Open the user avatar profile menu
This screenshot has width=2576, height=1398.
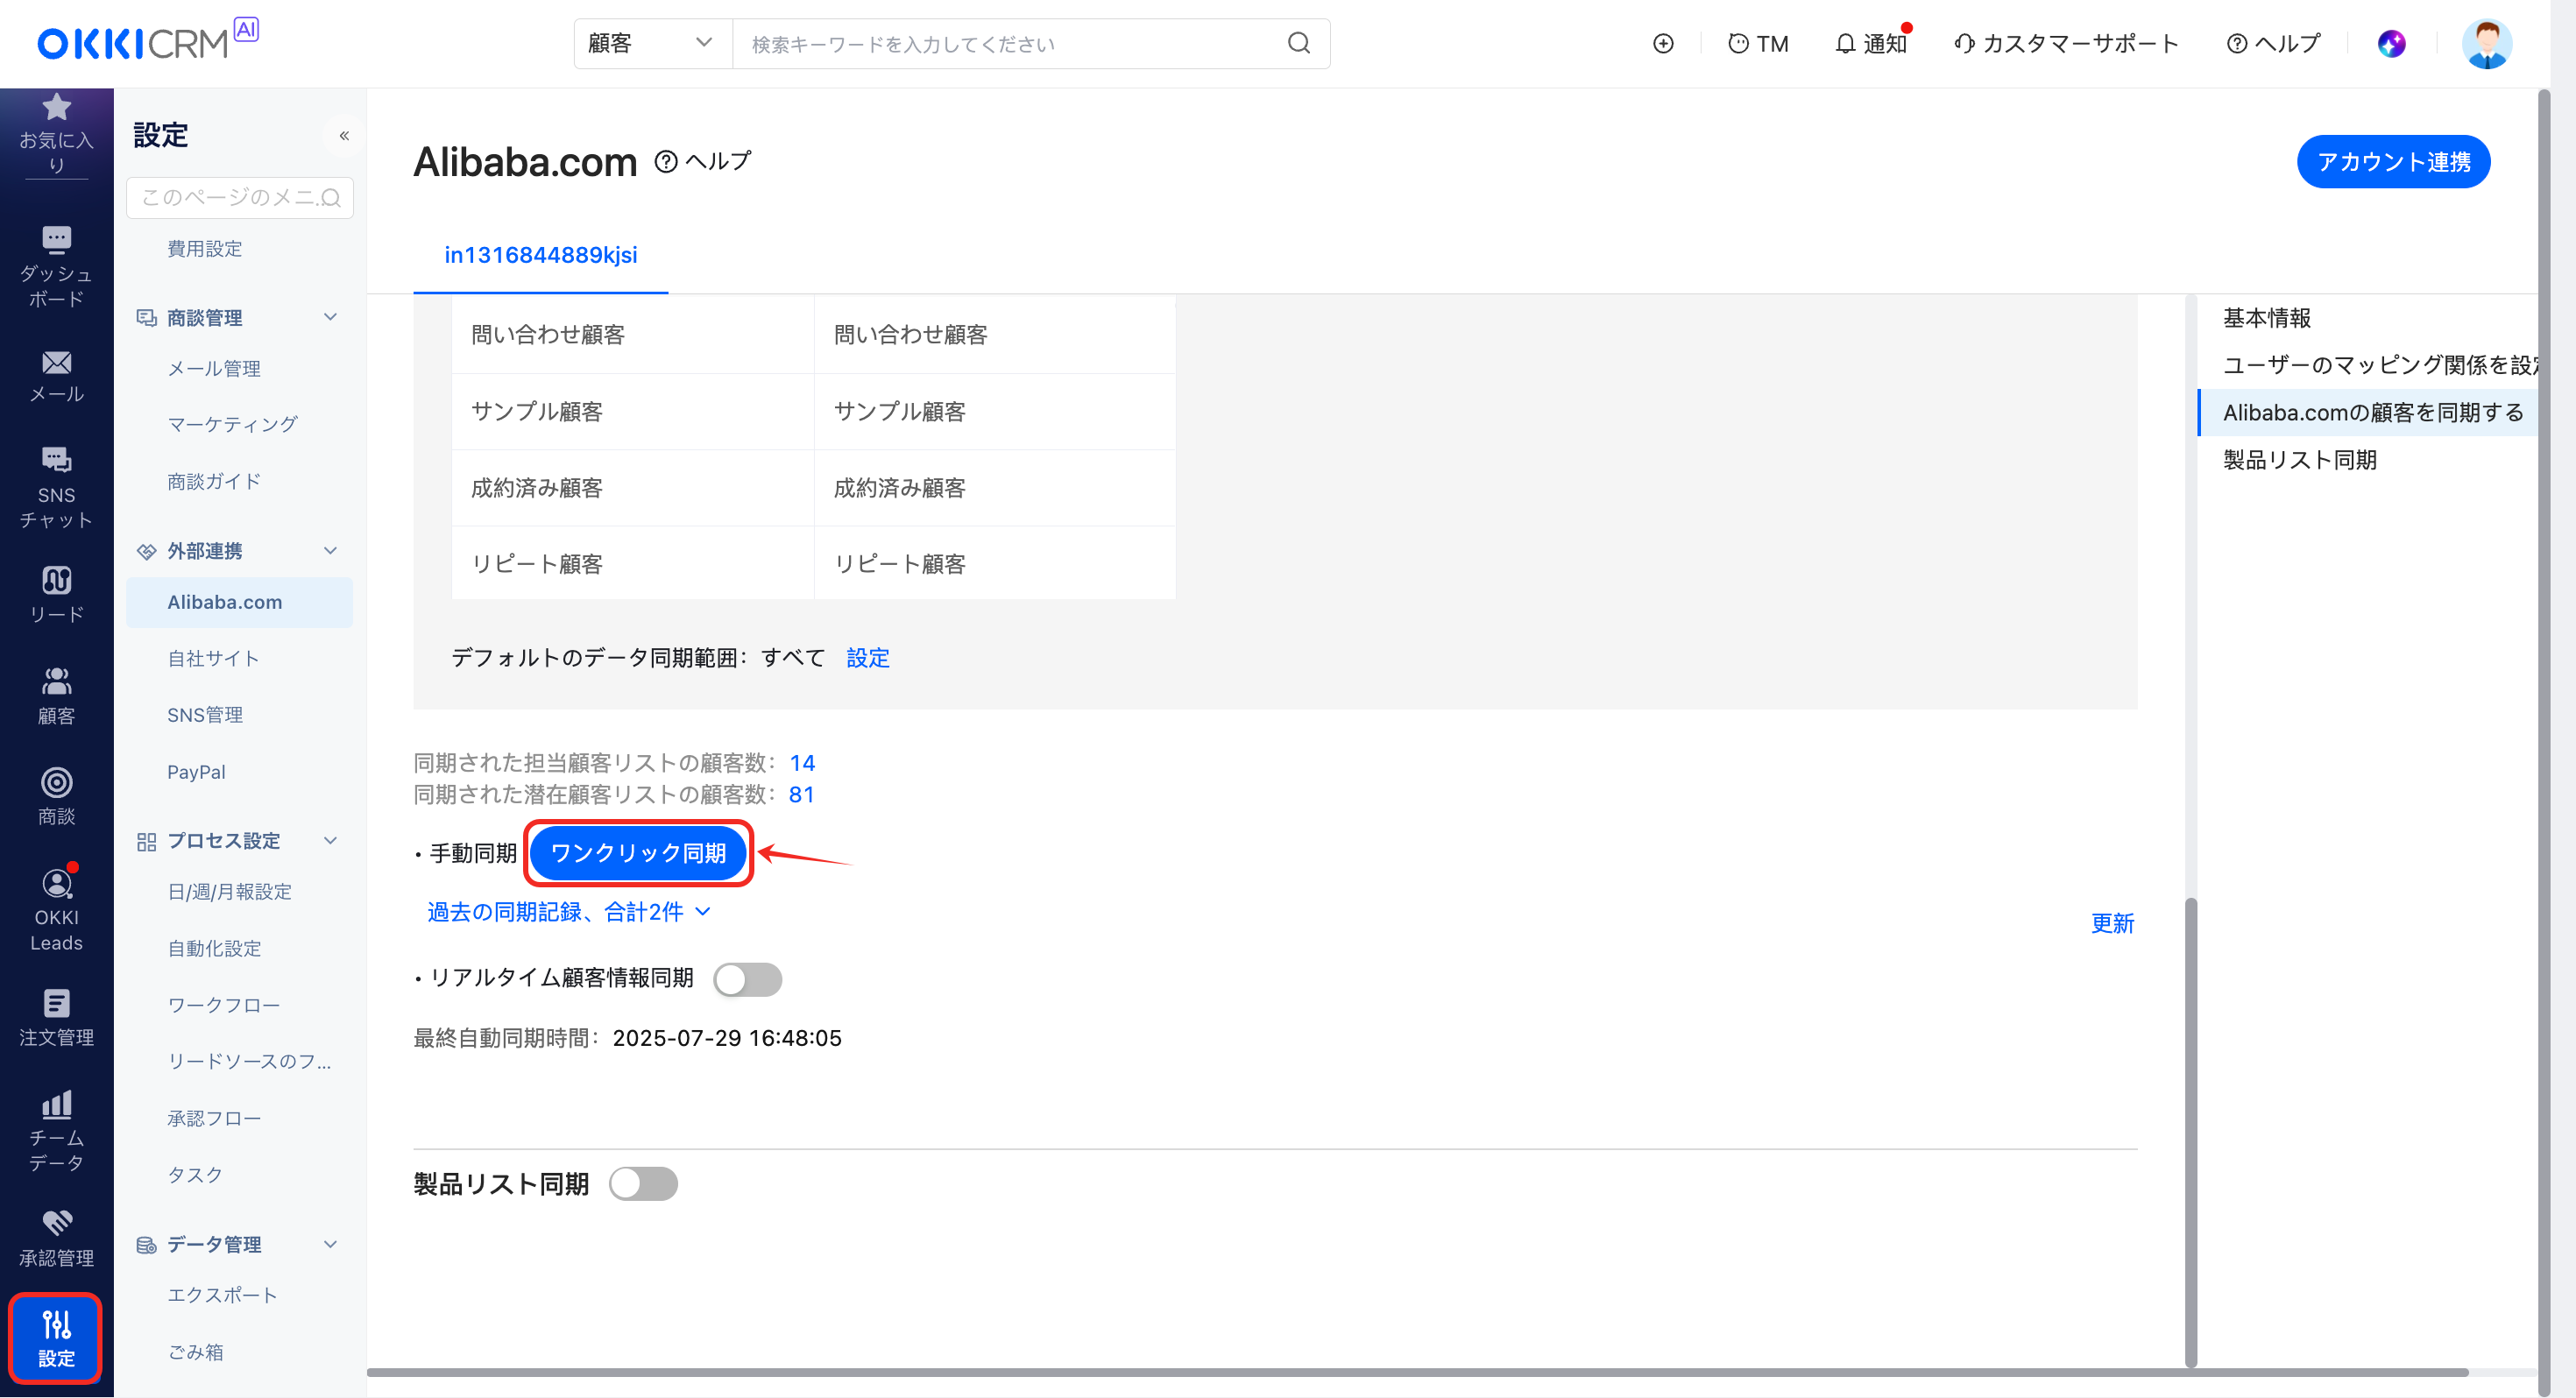click(2486, 43)
